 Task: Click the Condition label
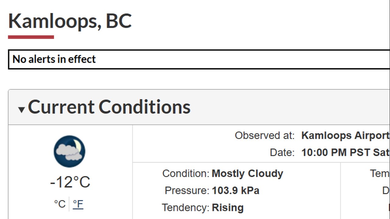[186, 173]
